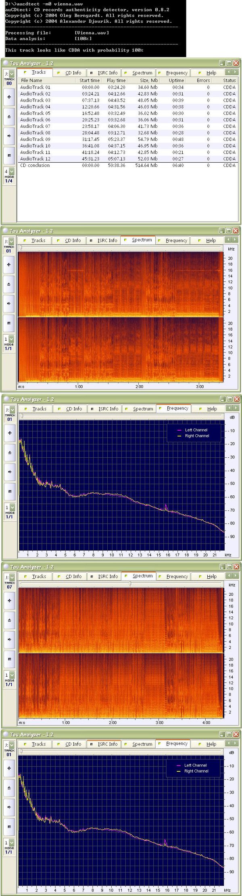The image size is (242, 896).
Task: Click right-arrow button in track 07 Spectrum window
Action: point(10,639)
